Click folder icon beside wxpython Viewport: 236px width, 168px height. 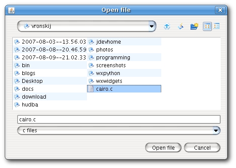(91, 73)
